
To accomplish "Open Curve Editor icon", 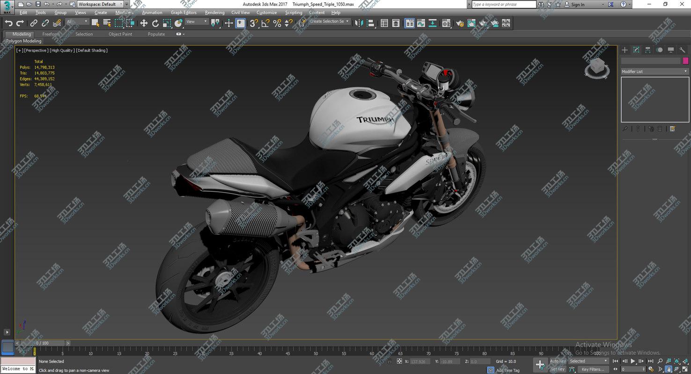I will 421,23.
